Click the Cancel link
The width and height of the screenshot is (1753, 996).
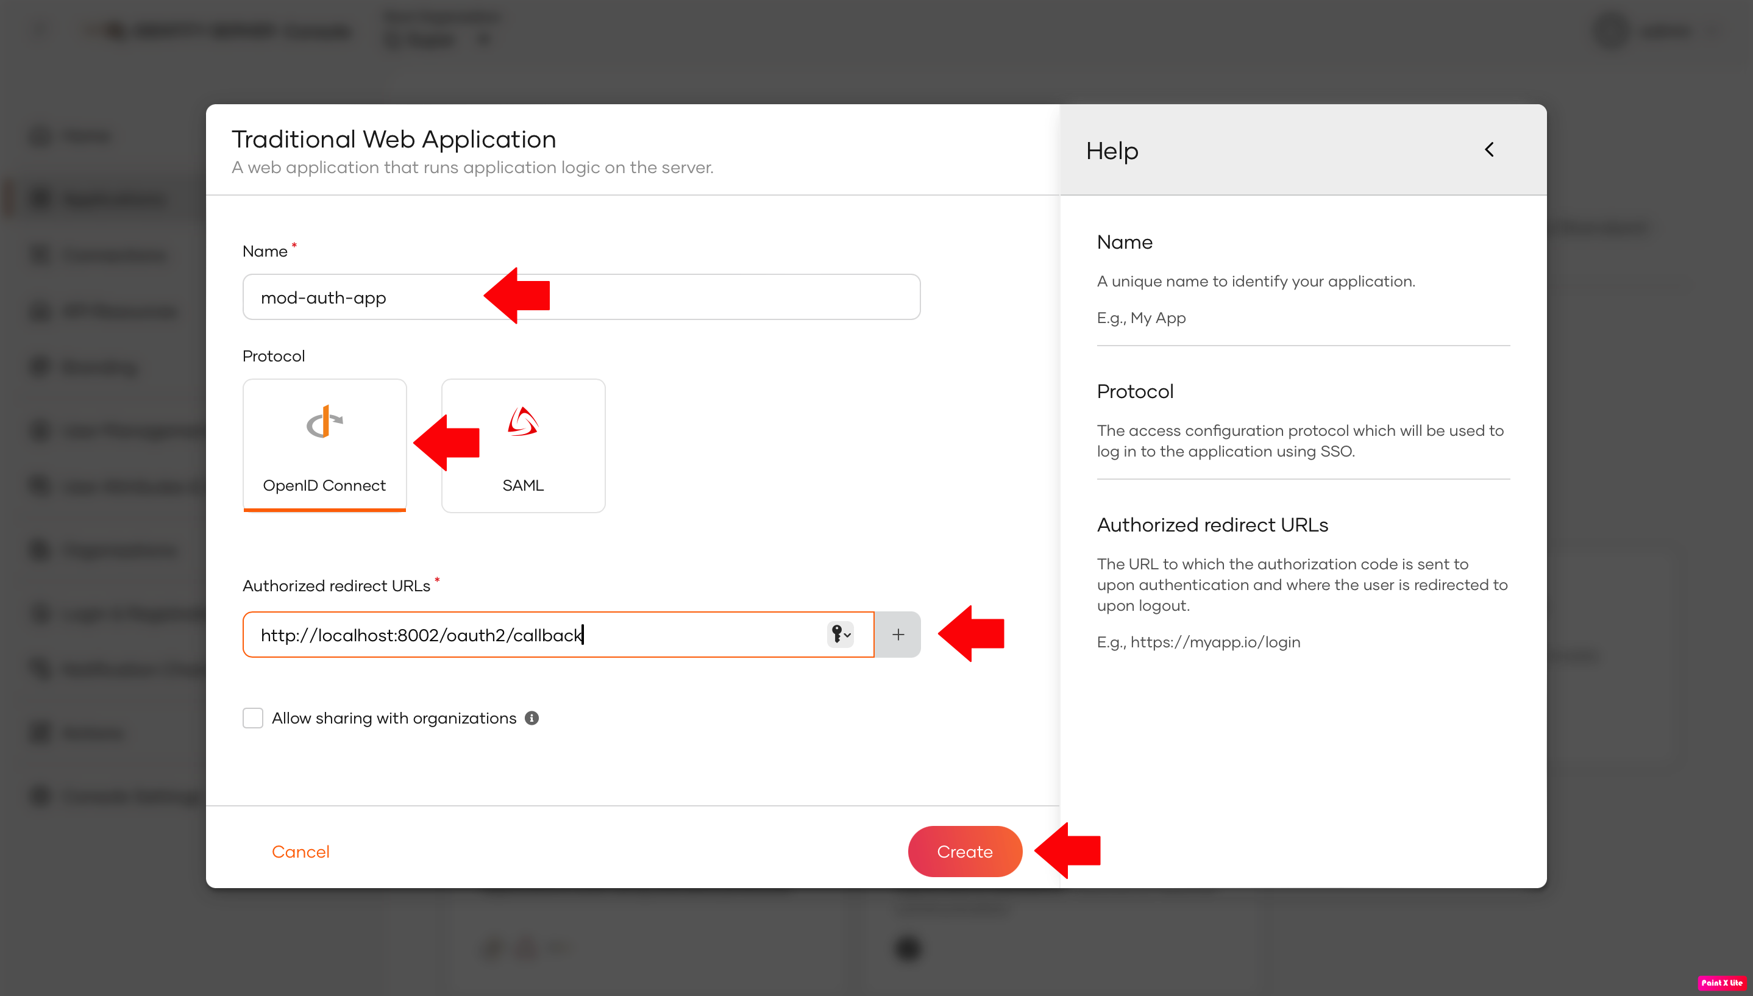[300, 851]
